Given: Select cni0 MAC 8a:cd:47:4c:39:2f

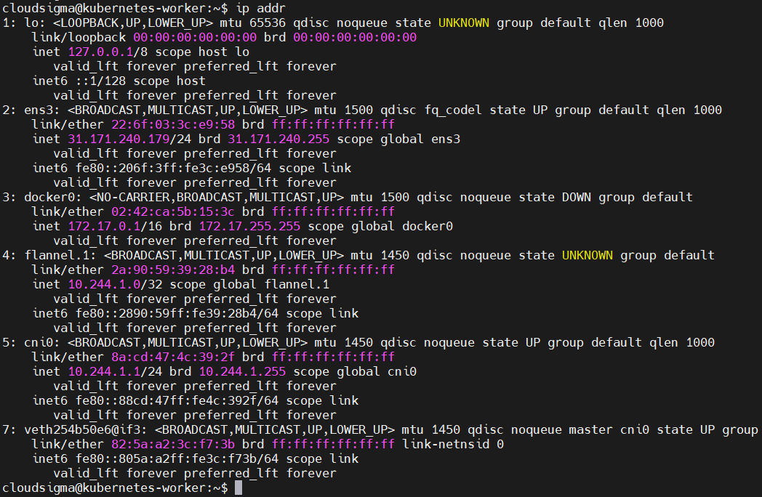Looking at the screenshot, I should [x=173, y=357].
